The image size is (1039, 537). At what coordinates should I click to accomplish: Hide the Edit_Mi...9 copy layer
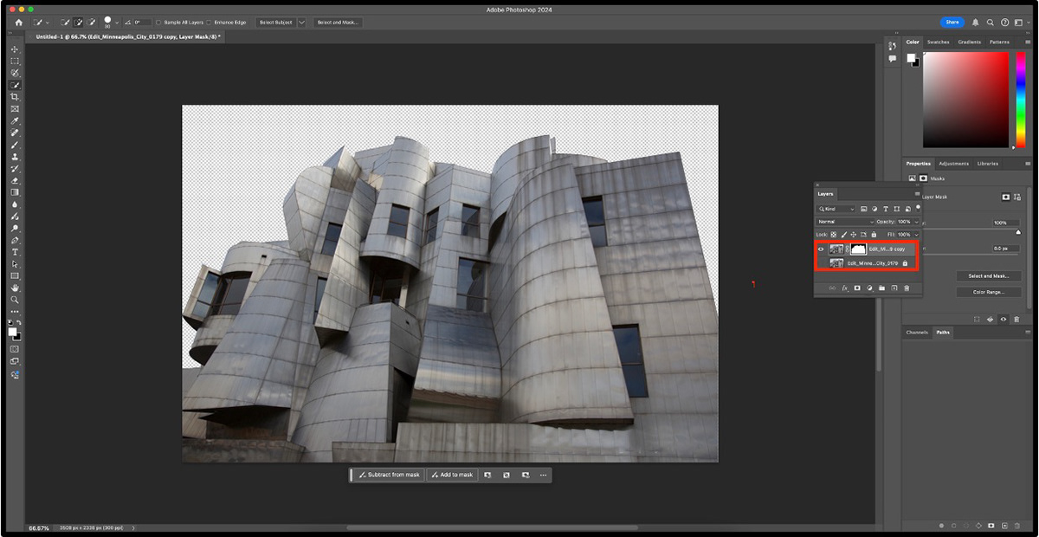pyautogui.click(x=821, y=249)
